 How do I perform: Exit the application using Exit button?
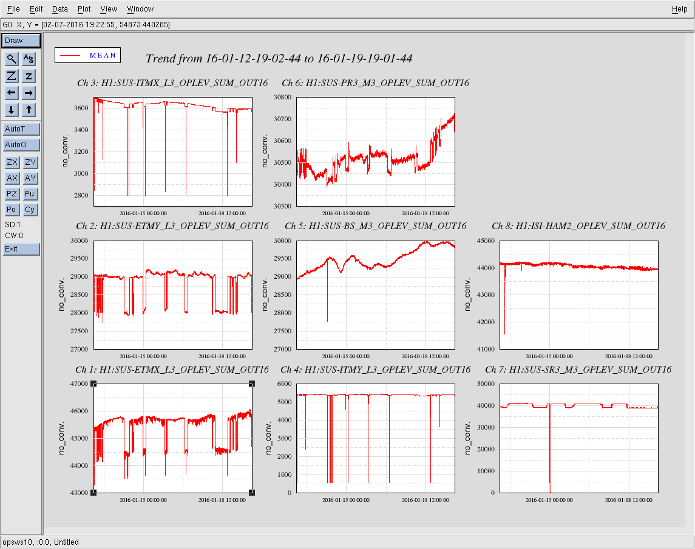21,249
